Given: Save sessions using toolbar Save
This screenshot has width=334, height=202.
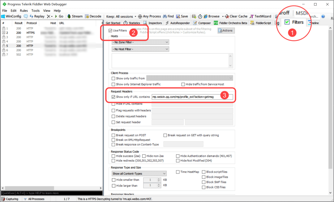Looking at the screenshot, I should tap(182, 16).
